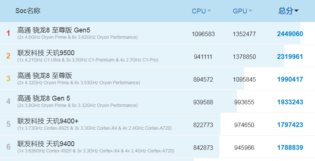Select total score 1990417
This screenshot has height=161, width=315.
290,79
